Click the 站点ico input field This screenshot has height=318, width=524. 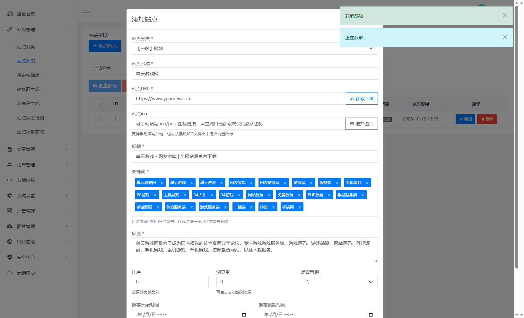(x=239, y=124)
